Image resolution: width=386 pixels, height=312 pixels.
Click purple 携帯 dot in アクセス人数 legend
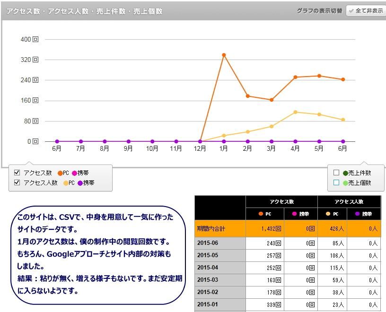click(x=80, y=183)
